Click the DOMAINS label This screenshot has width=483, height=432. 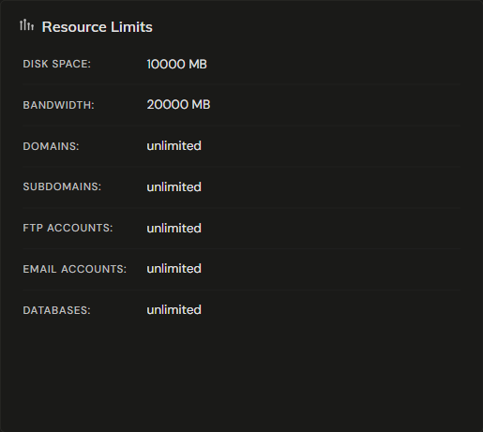51,146
